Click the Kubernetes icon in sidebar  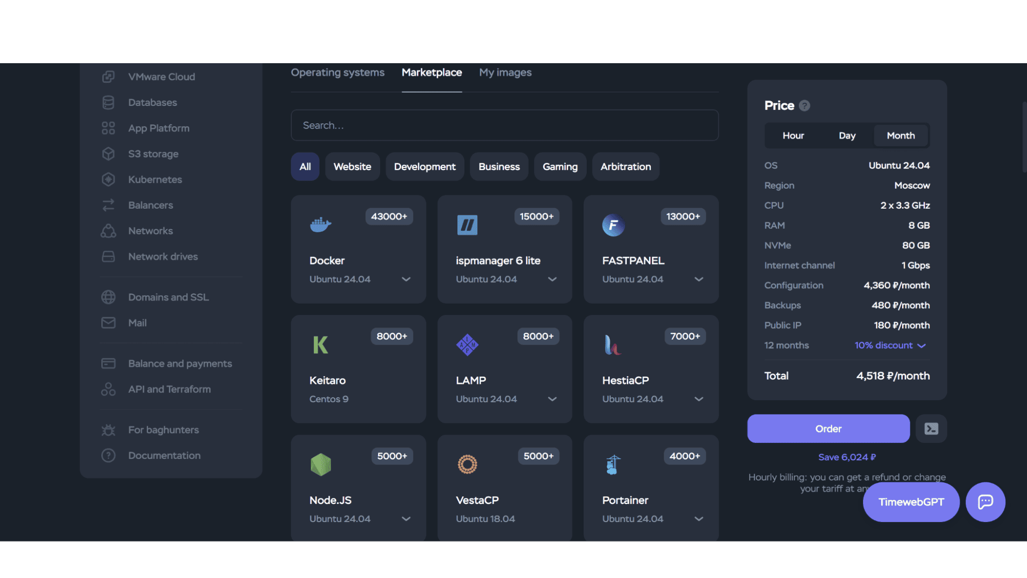108,179
